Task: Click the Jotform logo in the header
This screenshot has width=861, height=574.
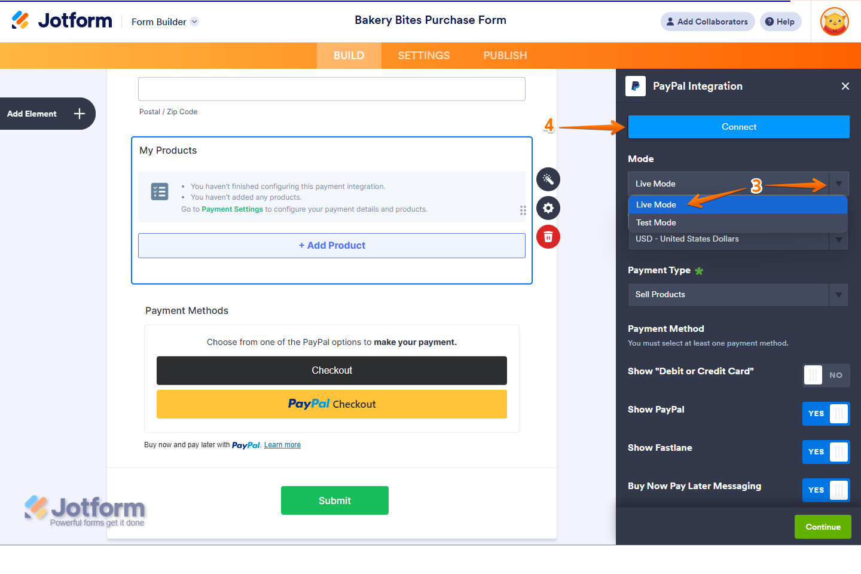Action: pyautogui.click(x=62, y=20)
